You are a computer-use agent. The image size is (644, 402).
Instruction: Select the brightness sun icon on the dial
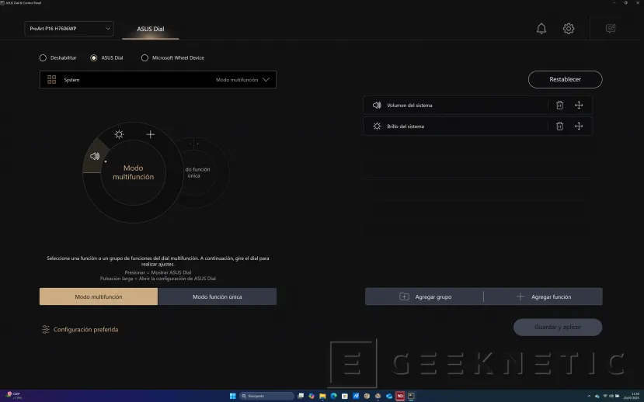[119, 134]
